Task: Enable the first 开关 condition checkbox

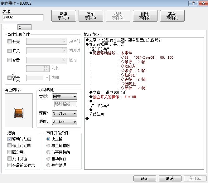Action: point(9,41)
